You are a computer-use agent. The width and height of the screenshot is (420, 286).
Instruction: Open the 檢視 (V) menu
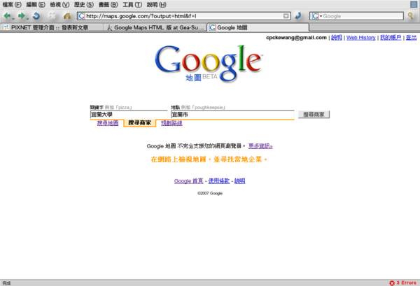pyautogui.click(x=59, y=5)
